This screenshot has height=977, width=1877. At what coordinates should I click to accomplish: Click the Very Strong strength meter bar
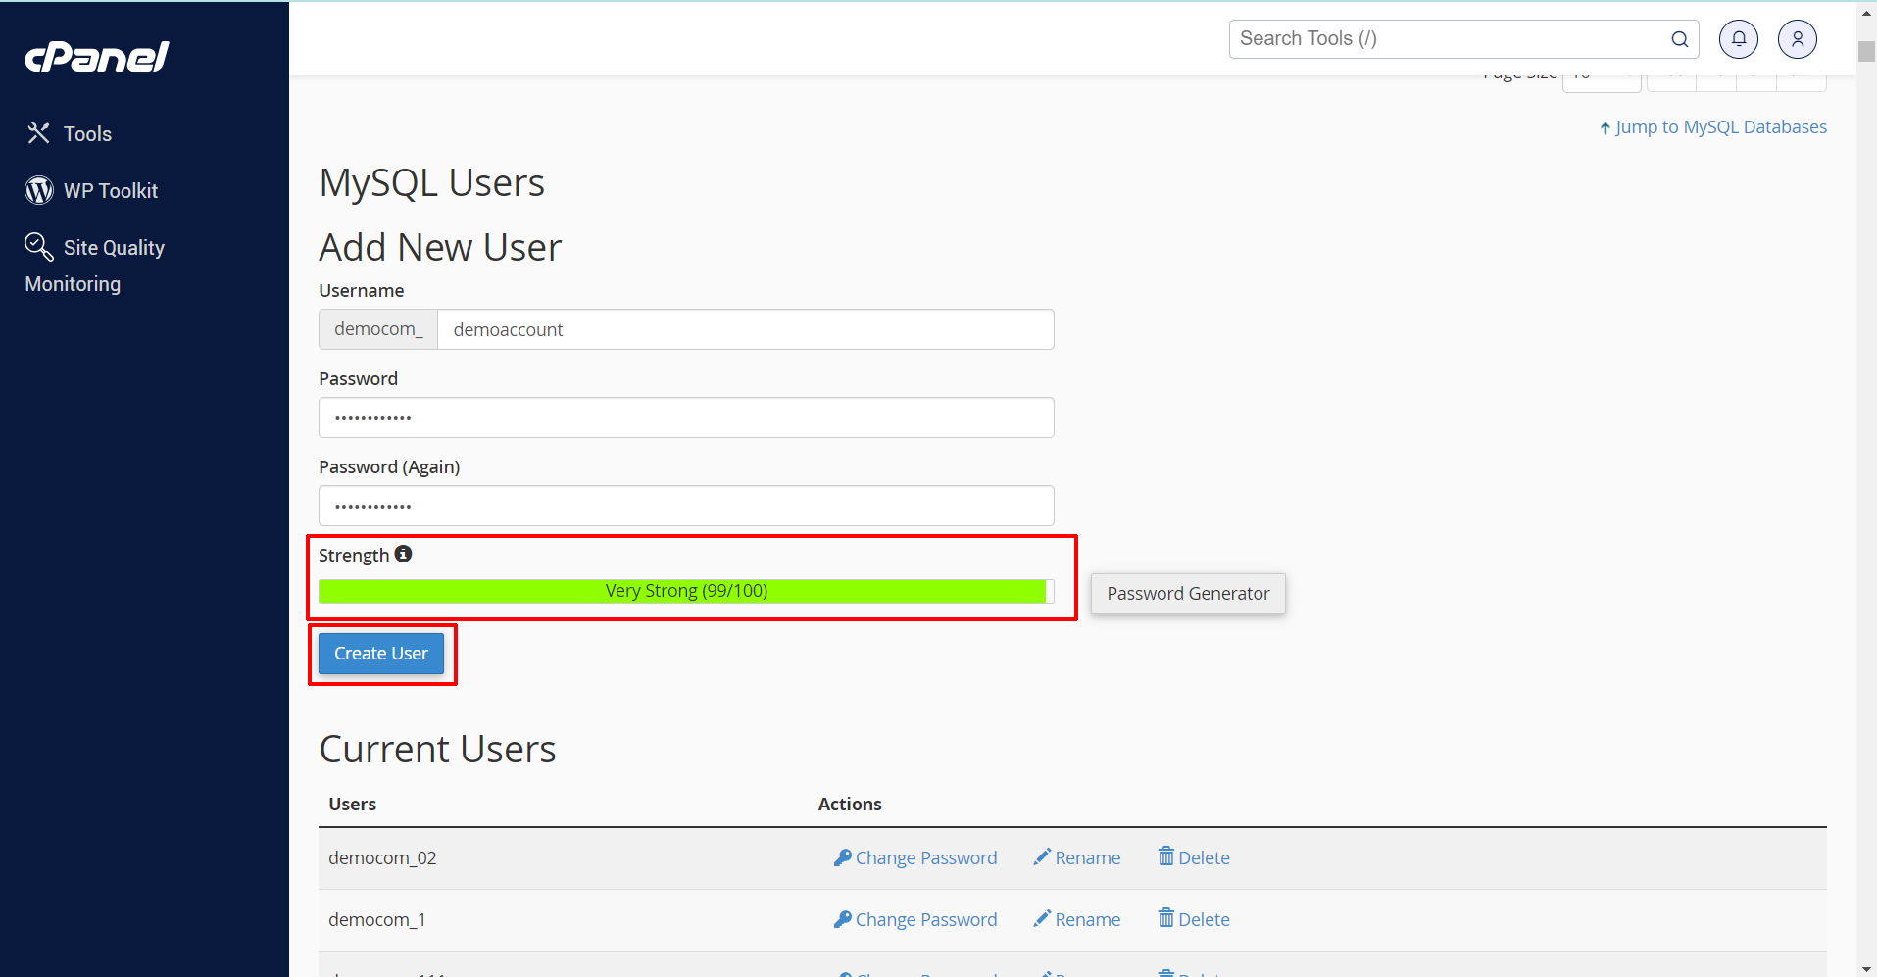pos(685,591)
